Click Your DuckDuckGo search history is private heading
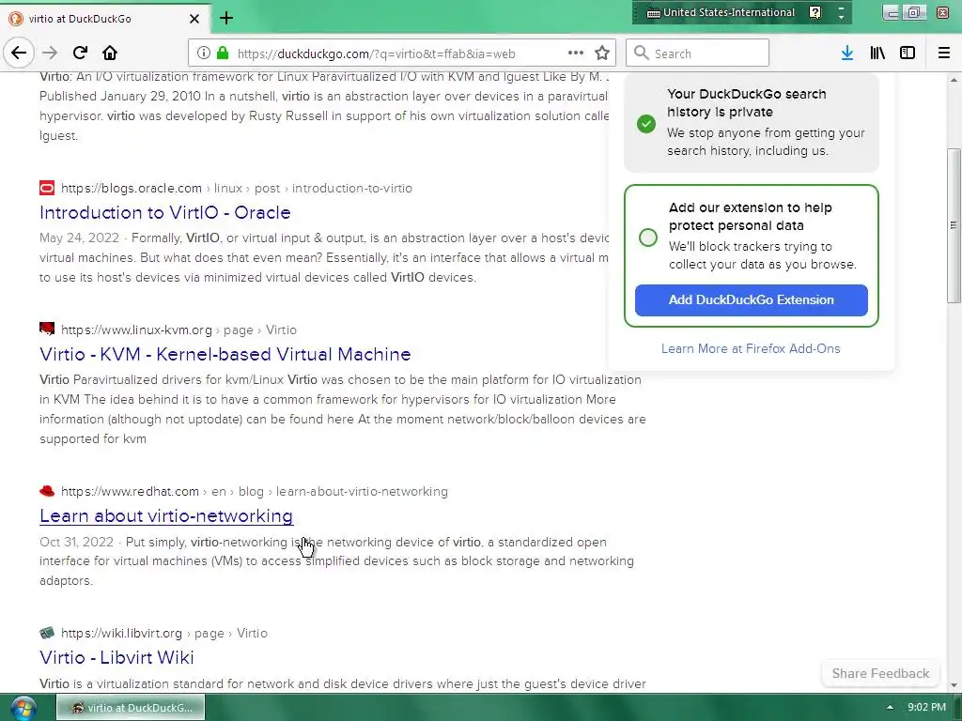 [x=747, y=103]
